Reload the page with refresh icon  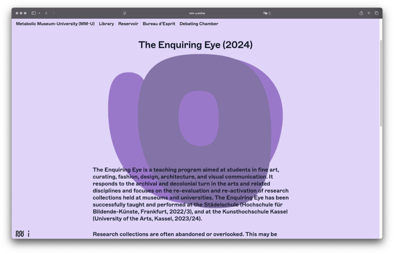pyautogui.click(x=270, y=13)
